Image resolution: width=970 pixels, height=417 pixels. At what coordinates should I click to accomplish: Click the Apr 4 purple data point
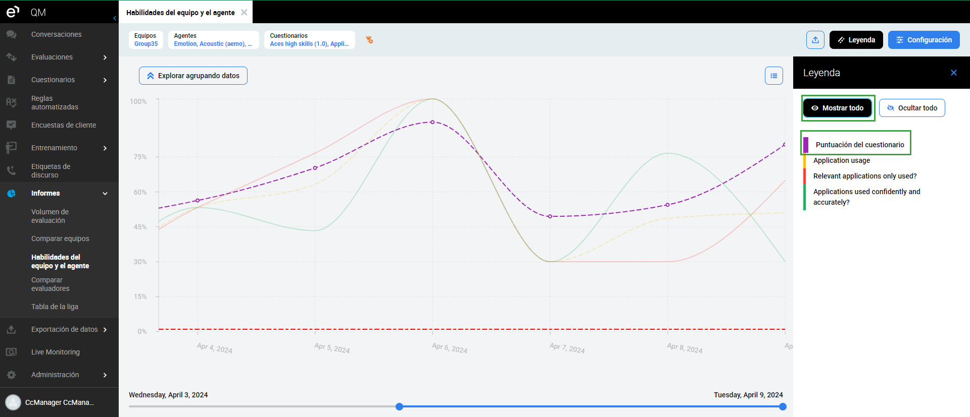click(198, 201)
